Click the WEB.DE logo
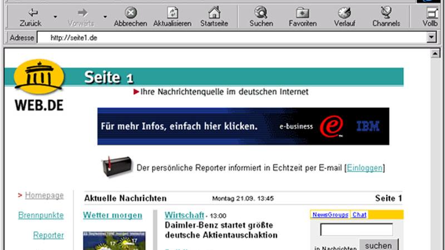Screen dimensions: 445x250 click(x=39, y=86)
